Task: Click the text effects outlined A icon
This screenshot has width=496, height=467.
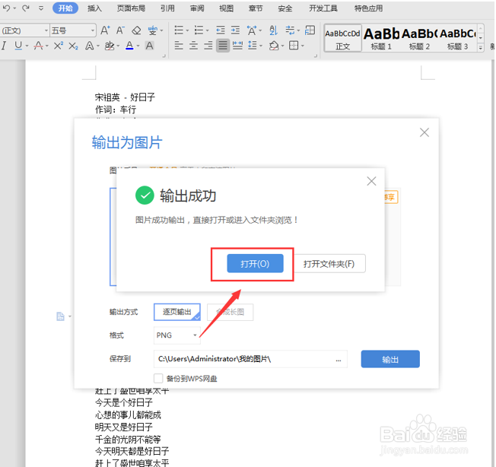Action: 90,46
